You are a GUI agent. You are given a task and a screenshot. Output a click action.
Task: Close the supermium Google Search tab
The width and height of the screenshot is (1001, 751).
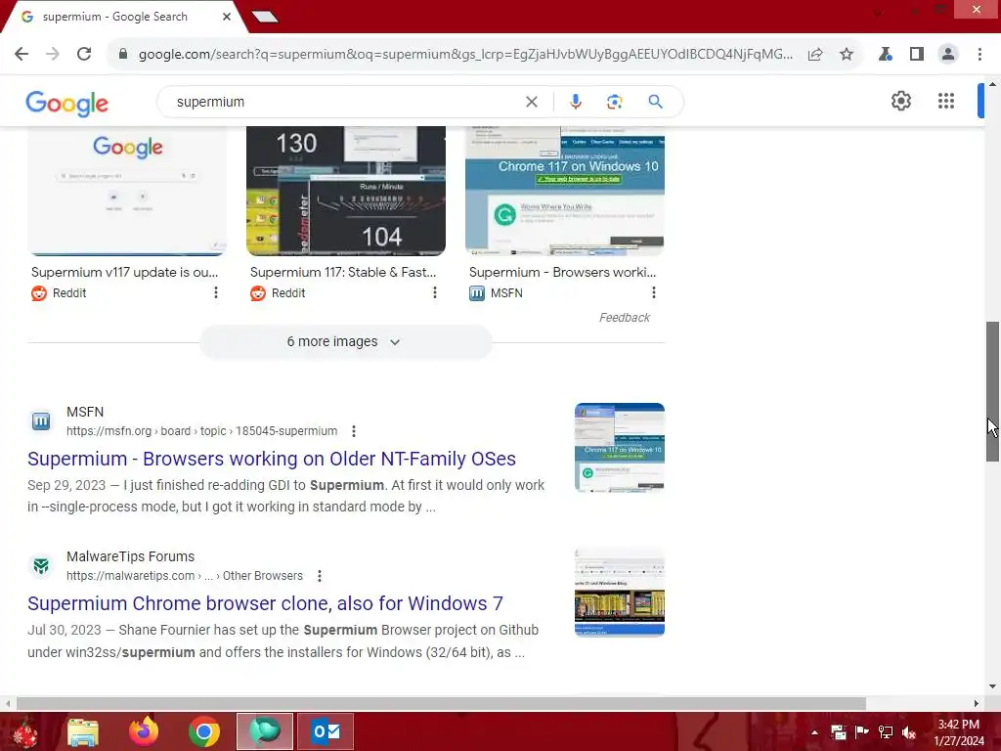pyautogui.click(x=227, y=17)
